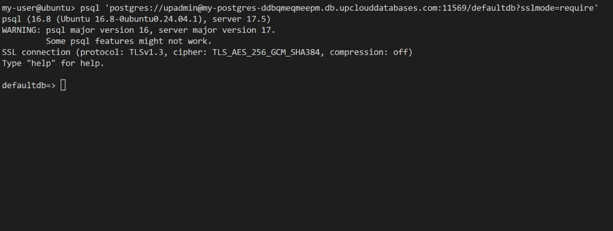The width and height of the screenshot is (613, 231).
Task: Click the upadmin username in the connection string
Action: [180, 8]
